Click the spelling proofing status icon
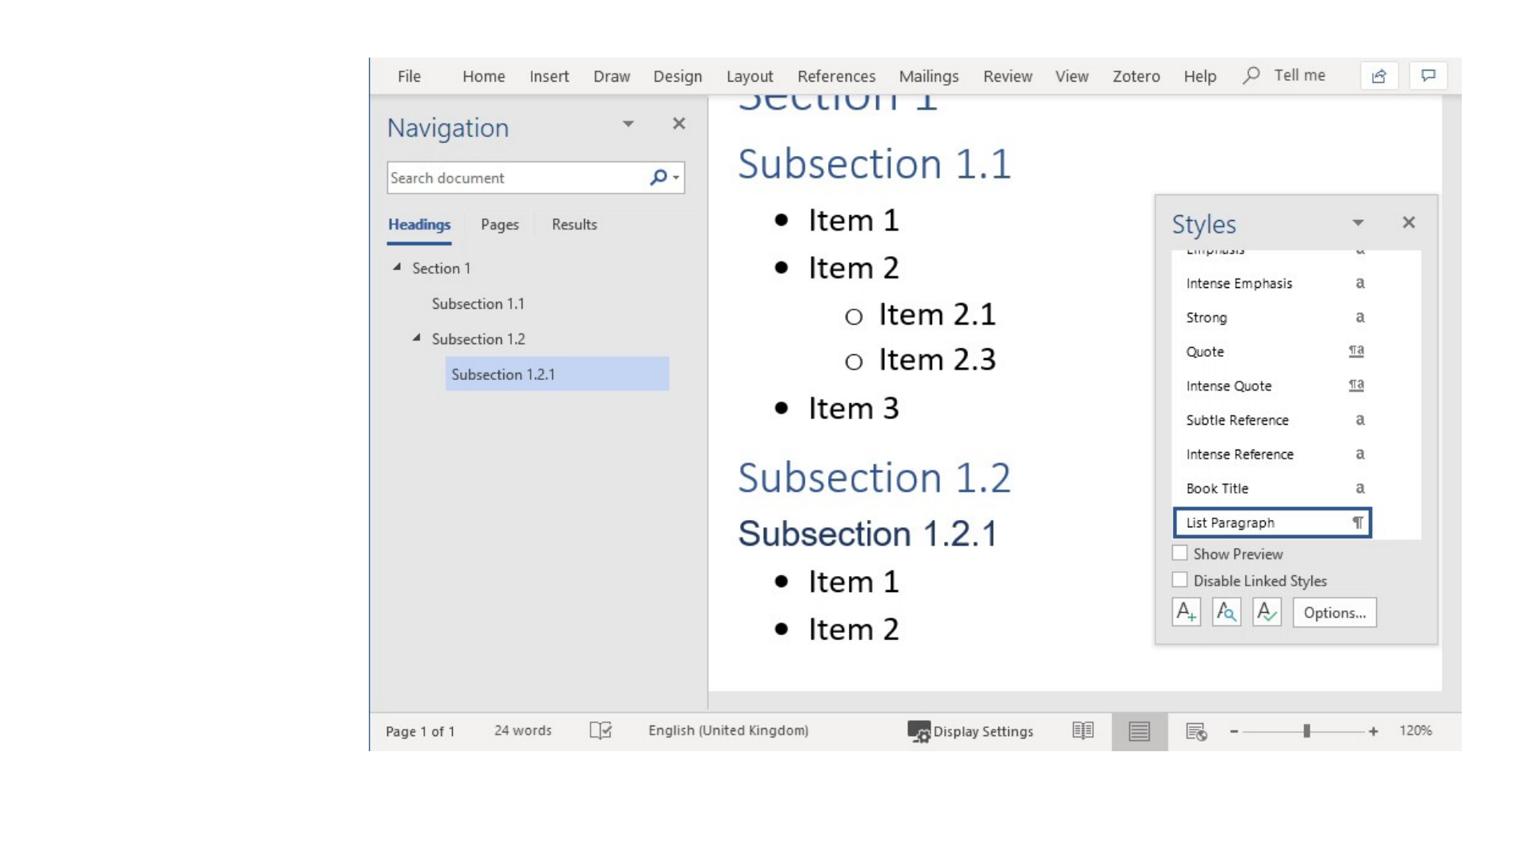This screenshot has height=864, width=1537. (x=601, y=730)
